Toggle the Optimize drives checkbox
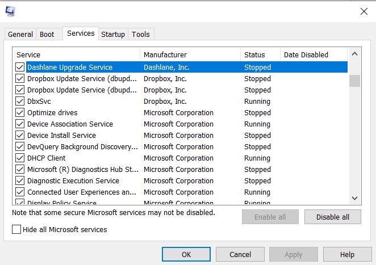The width and height of the screenshot is (376, 265). click(20, 112)
